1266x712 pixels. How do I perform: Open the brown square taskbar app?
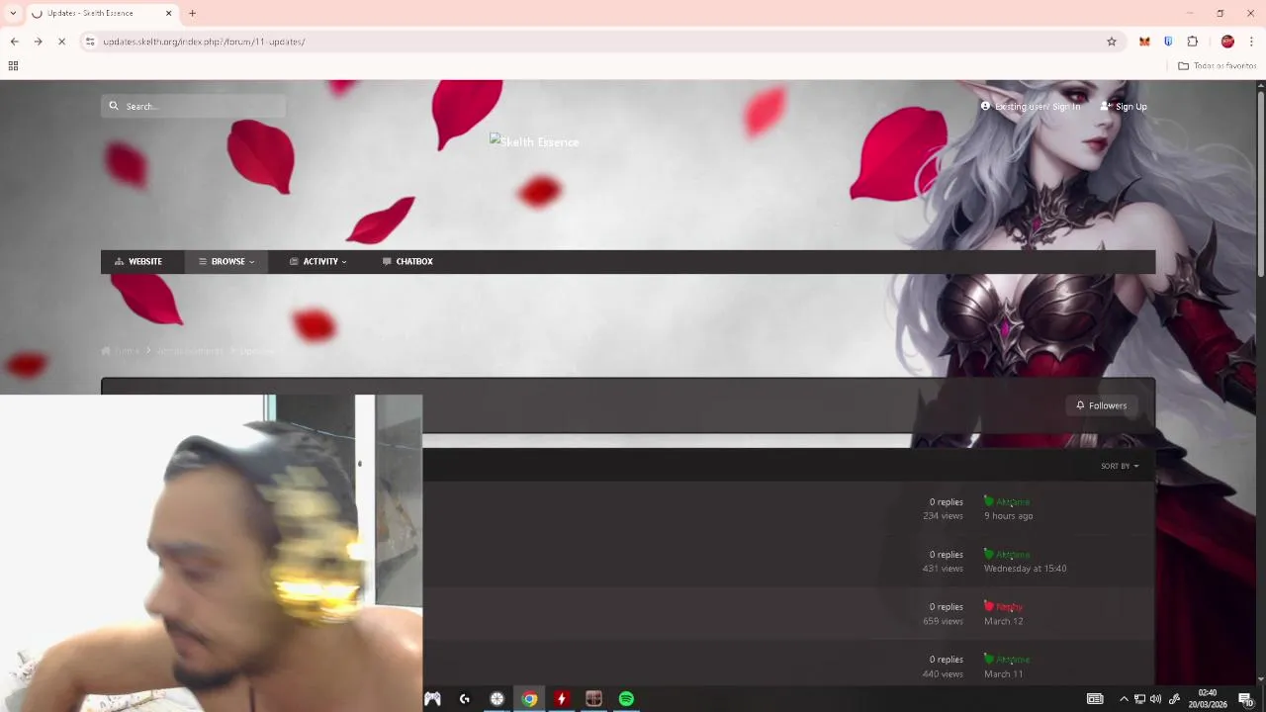[593, 699]
